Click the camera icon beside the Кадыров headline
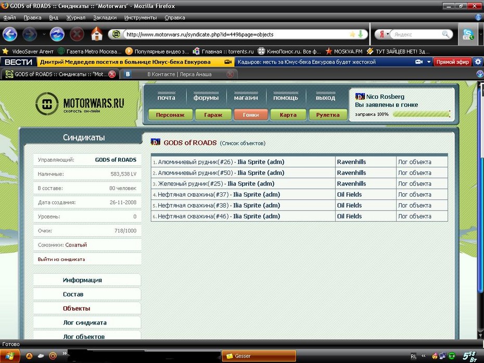Image resolution: width=484 pixels, height=363 pixels. coord(419,62)
